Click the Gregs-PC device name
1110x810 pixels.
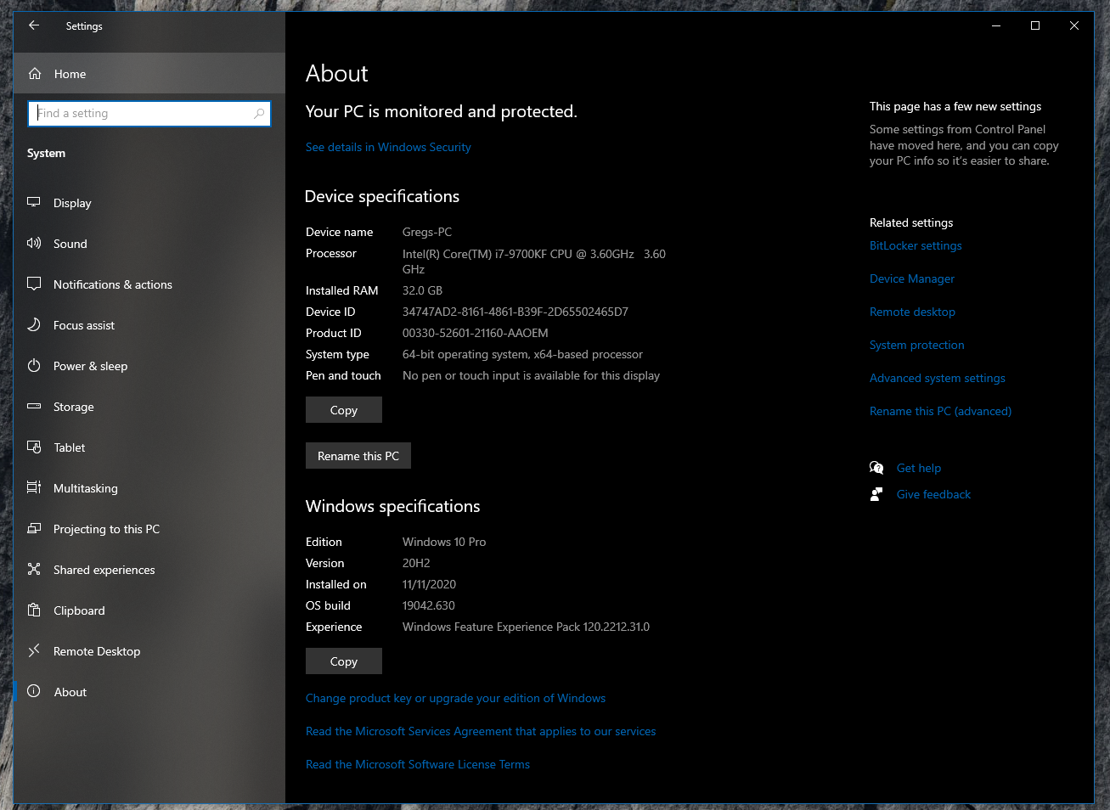(x=427, y=232)
